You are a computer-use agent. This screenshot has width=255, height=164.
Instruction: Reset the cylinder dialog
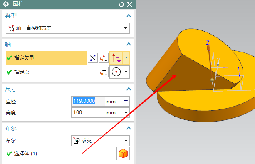[121, 5]
